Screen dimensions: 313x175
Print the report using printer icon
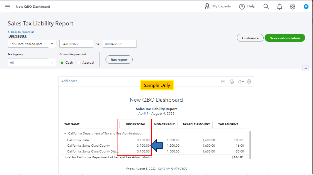[232, 81]
